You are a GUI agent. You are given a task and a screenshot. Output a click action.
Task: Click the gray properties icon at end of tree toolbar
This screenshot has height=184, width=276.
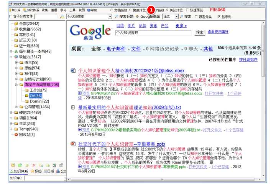(x=61, y=165)
